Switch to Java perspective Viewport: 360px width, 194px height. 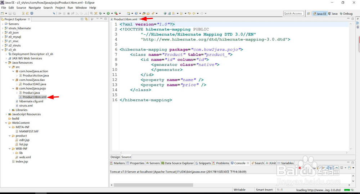333,14
